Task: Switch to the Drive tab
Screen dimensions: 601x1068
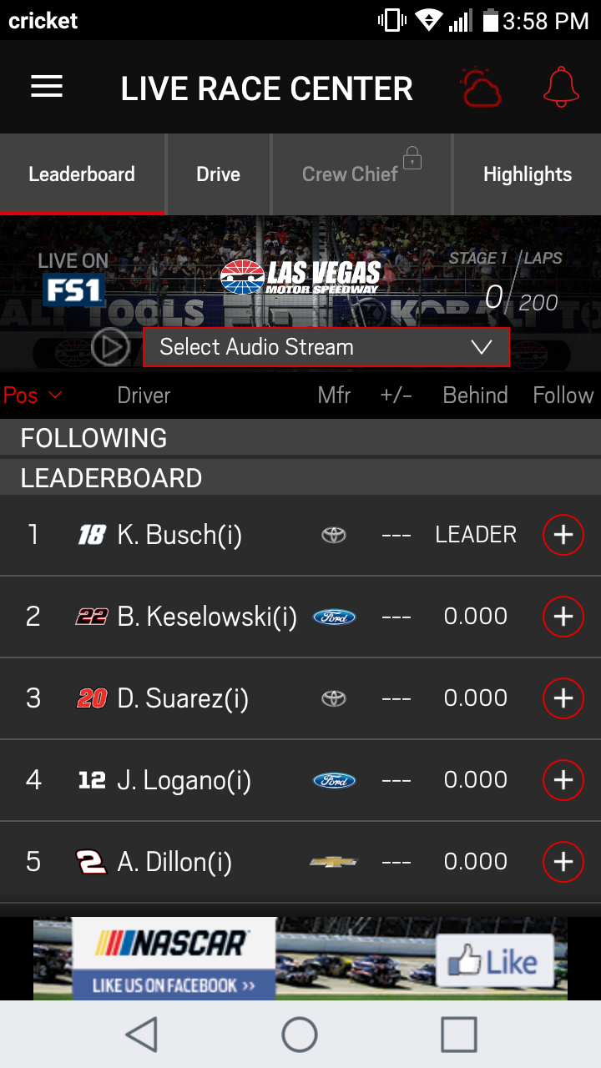Action: click(x=219, y=174)
